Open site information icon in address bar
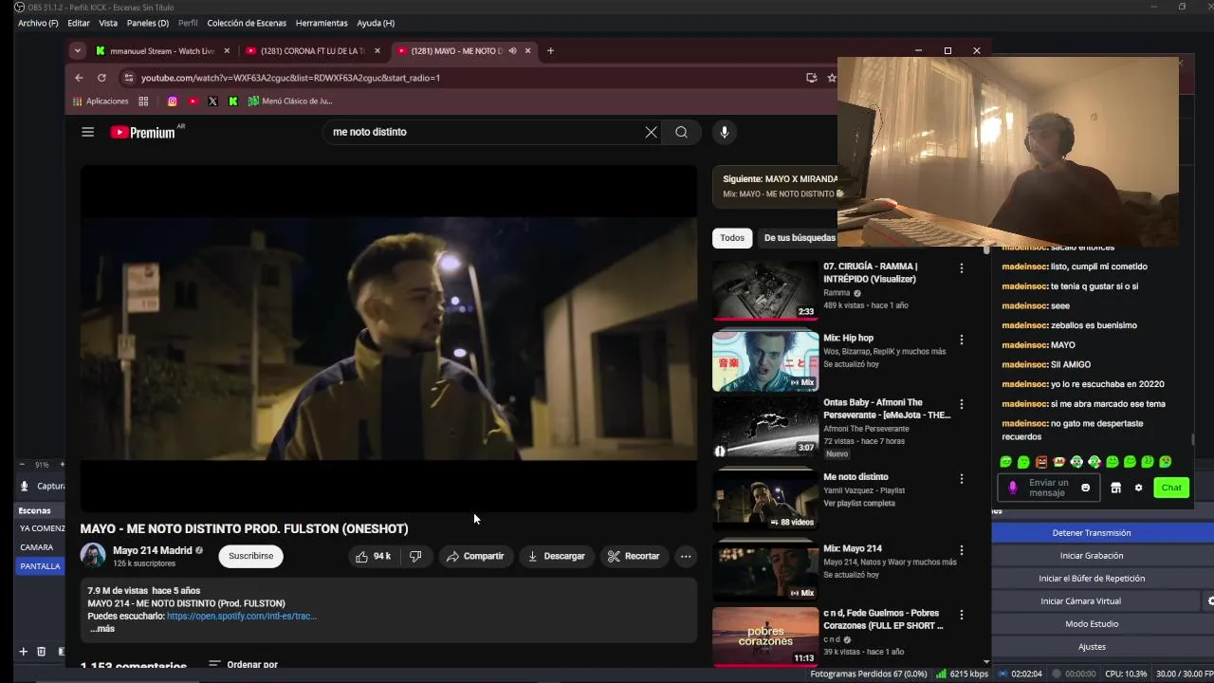Screen dimensions: 1214x683 coord(129,78)
